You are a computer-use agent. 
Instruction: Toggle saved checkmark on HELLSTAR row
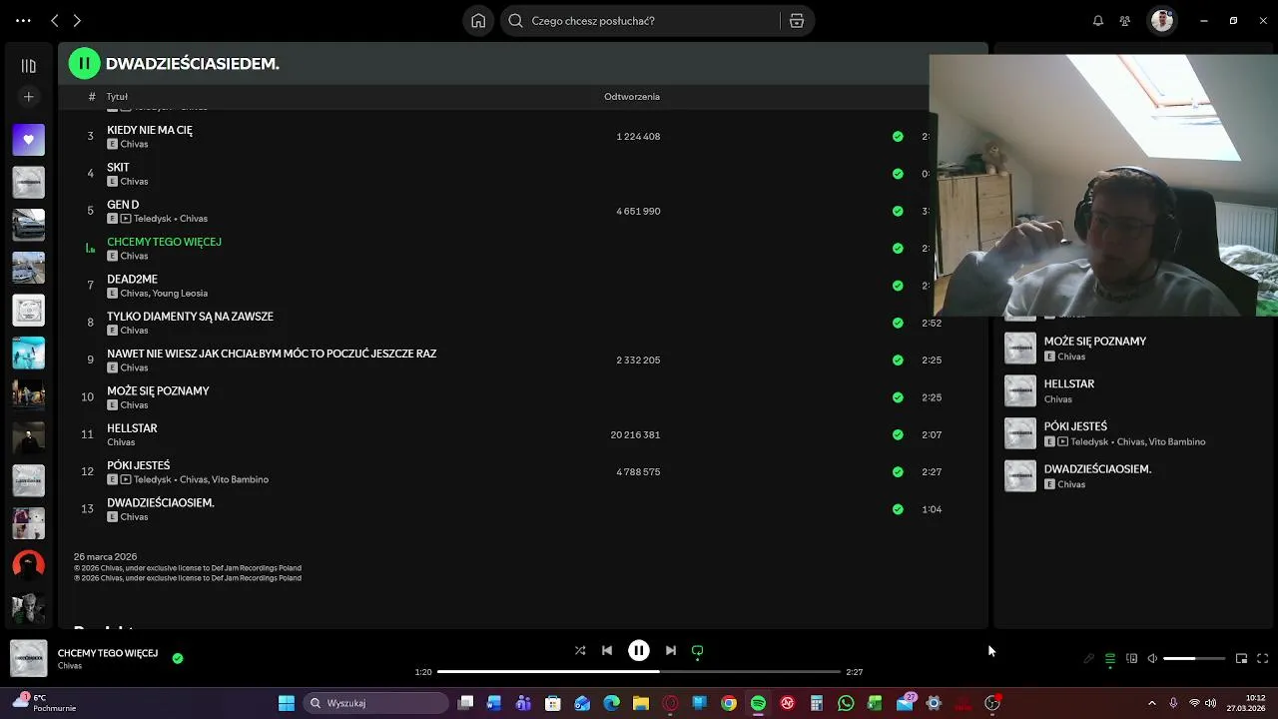(898, 434)
